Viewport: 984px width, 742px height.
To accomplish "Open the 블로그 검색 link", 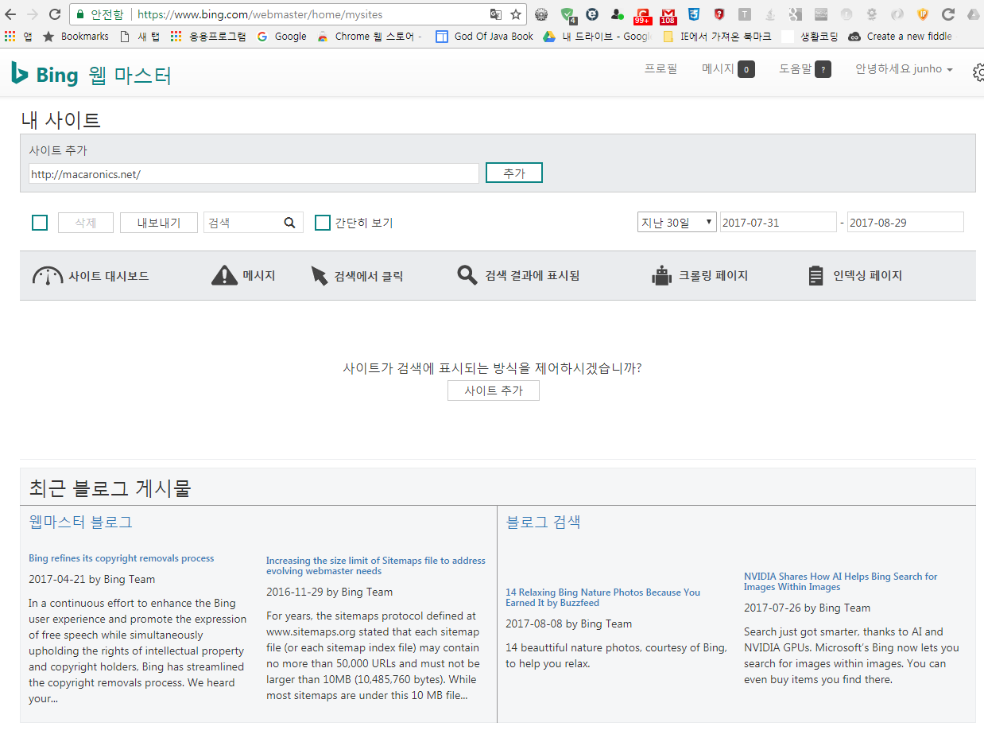I will pyautogui.click(x=544, y=522).
